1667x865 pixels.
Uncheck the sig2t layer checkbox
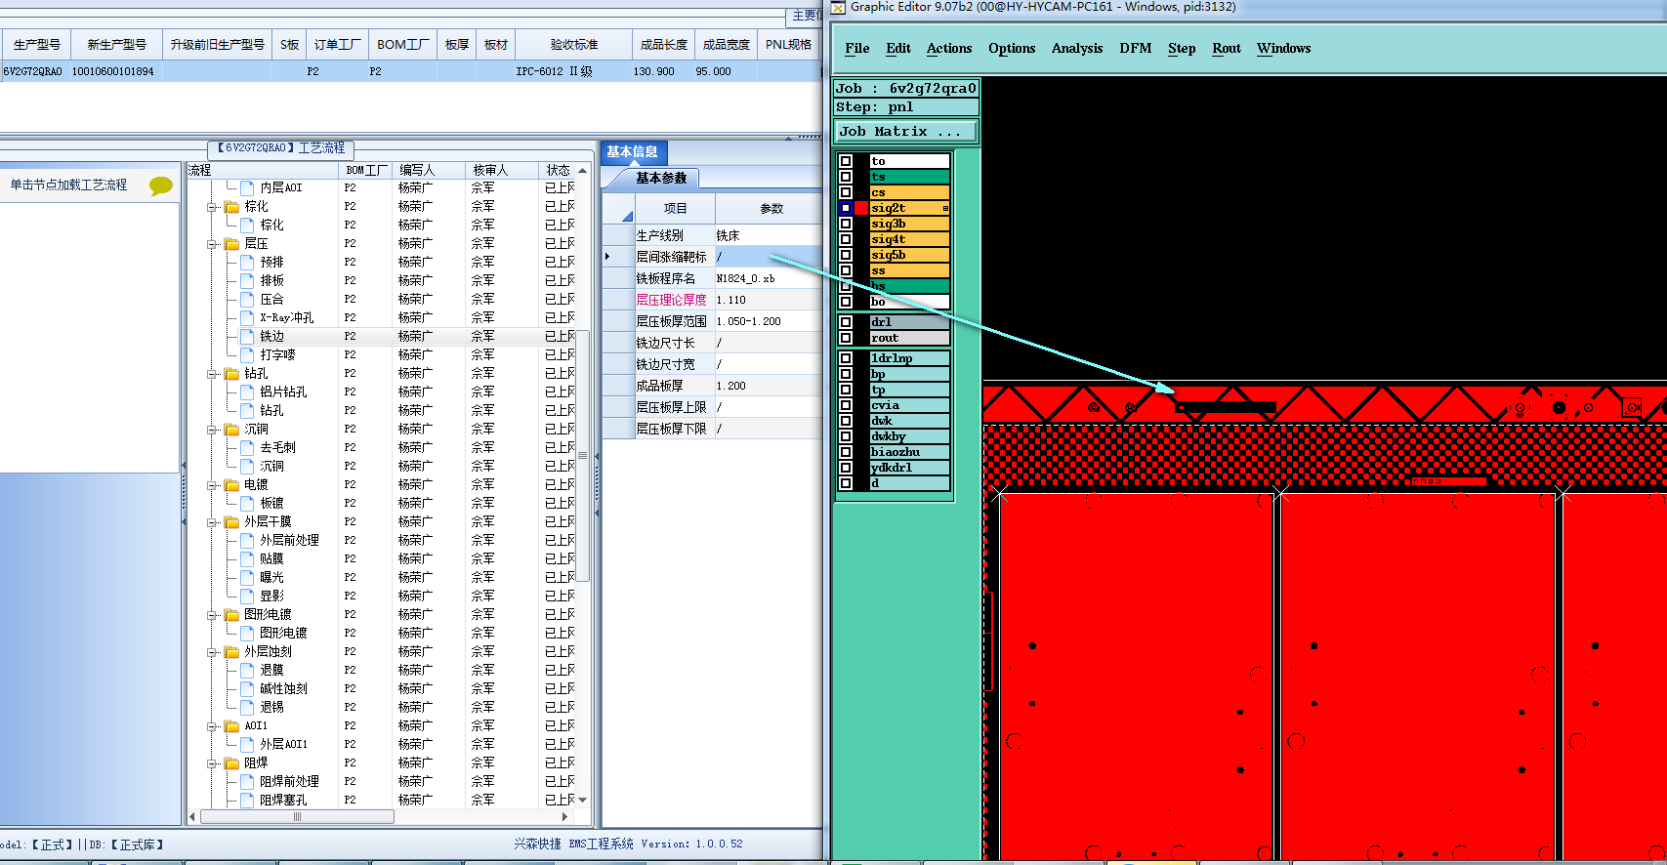(x=846, y=208)
